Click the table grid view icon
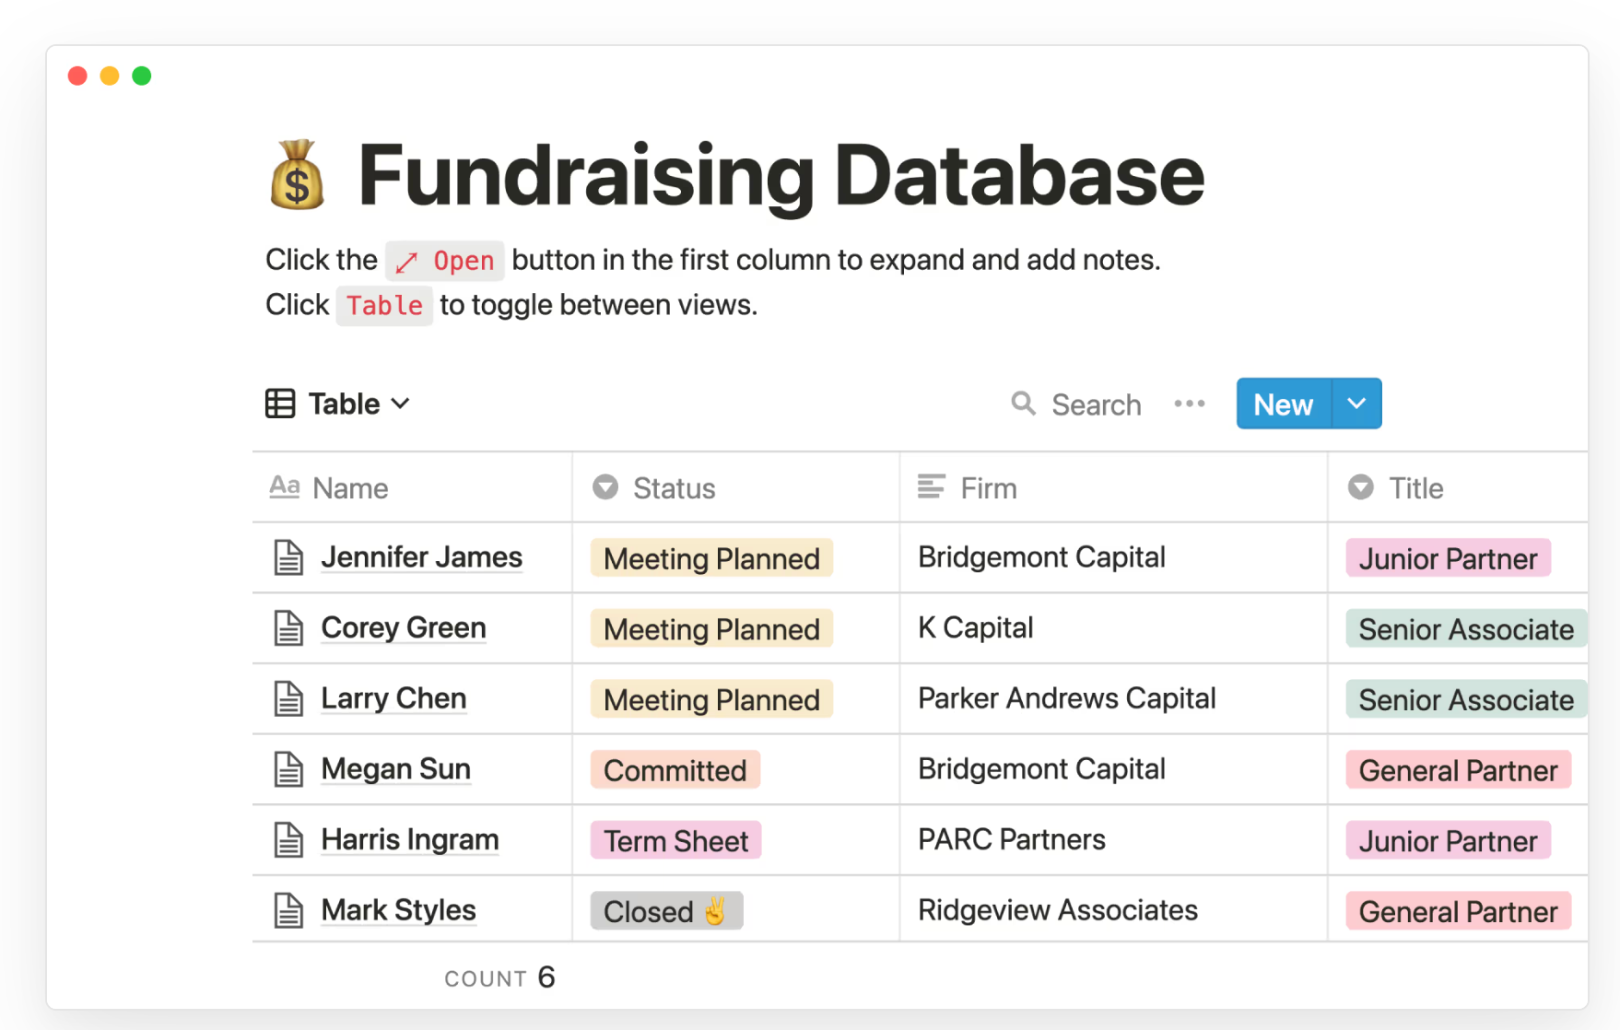This screenshot has width=1620, height=1030. (280, 404)
